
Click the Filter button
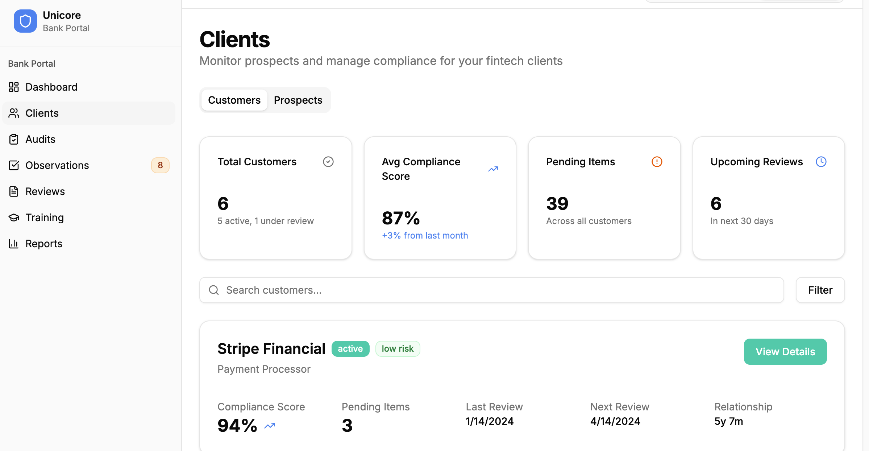820,290
